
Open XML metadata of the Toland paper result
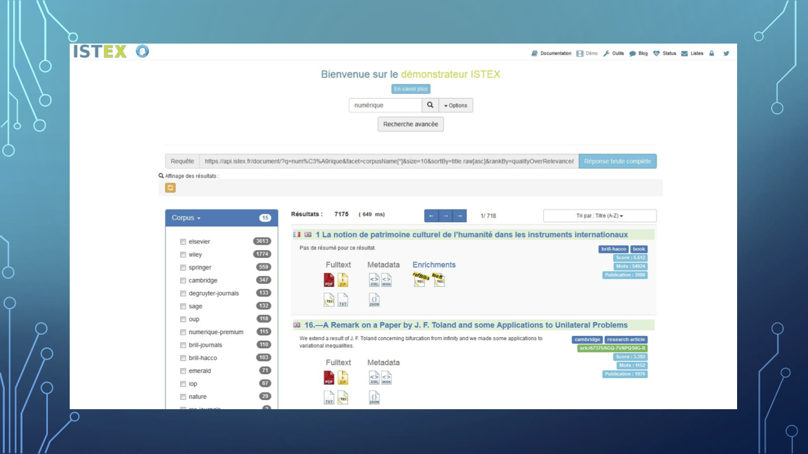click(x=375, y=378)
